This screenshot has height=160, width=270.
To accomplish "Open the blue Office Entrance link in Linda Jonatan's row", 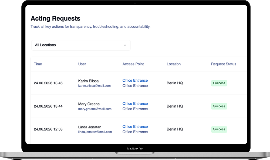I will pyautogui.click(x=135, y=126).
